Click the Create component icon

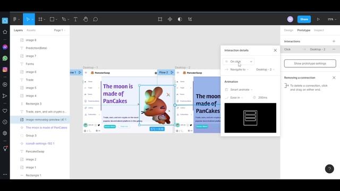click(170, 19)
